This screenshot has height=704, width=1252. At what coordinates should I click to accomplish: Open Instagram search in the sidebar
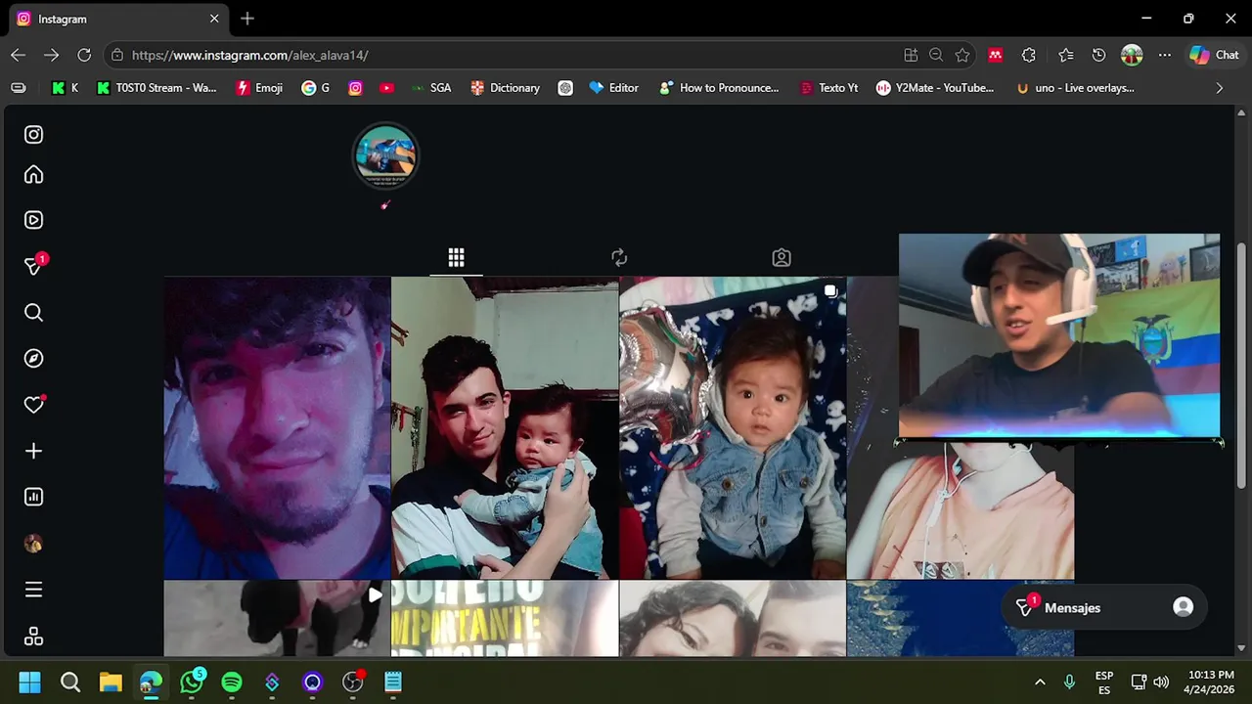pyautogui.click(x=33, y=313)
